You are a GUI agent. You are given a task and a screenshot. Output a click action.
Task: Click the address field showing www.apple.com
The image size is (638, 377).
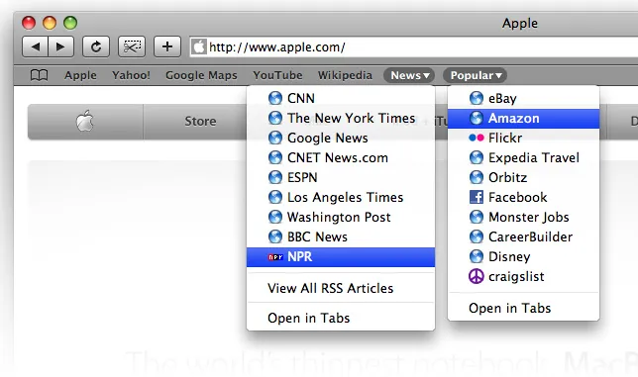coord(414,47)
